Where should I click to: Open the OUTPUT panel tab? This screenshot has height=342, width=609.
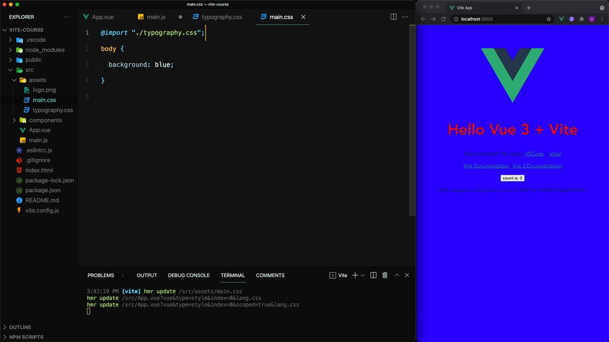(147, 275)
